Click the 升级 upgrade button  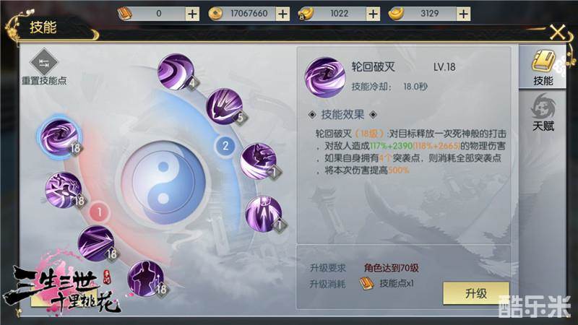(476, 293)
